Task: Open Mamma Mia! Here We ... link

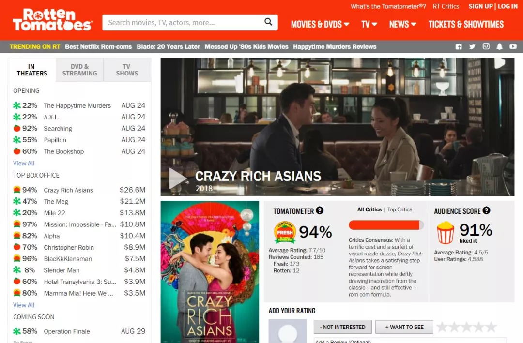Action: click(x=78, y=293)
